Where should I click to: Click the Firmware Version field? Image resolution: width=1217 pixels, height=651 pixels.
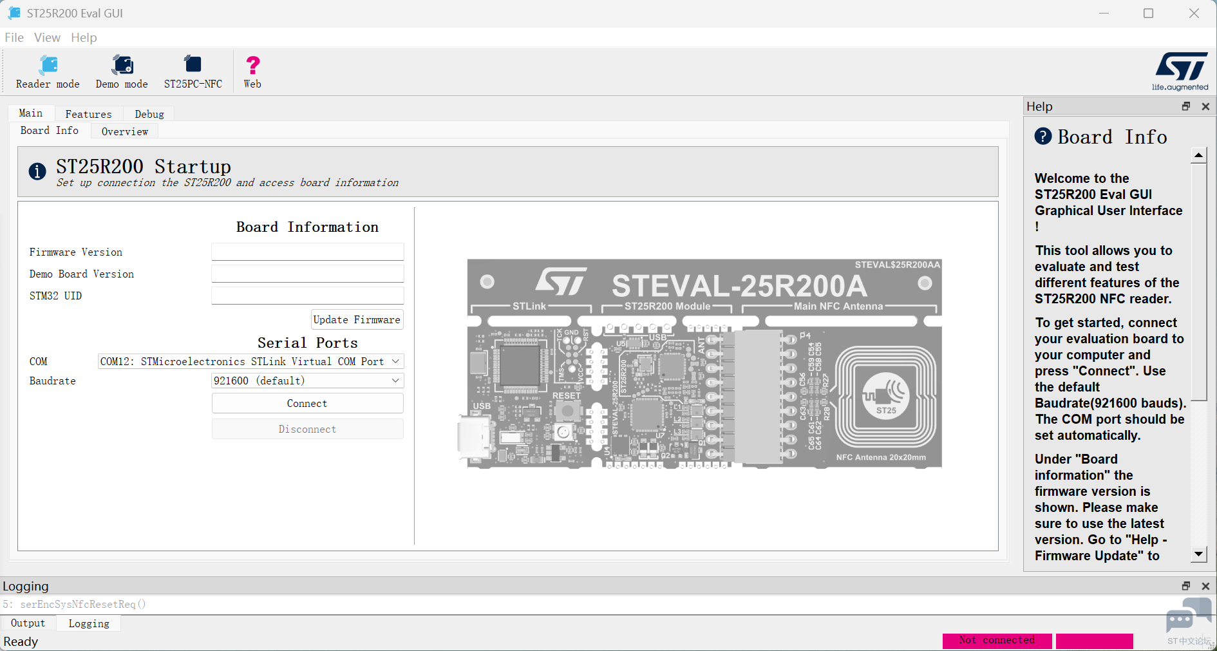pos(308,252)
